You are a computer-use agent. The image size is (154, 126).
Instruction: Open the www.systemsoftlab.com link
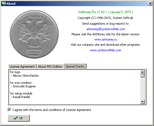click(x=106, y=50)
